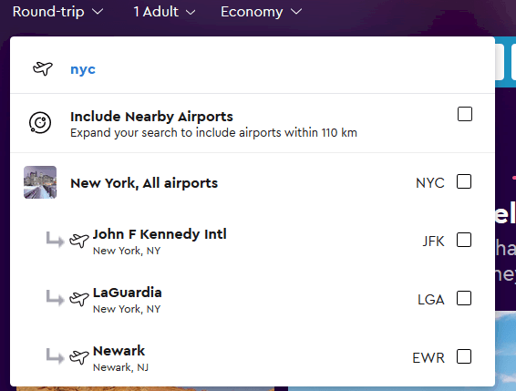Expand the 1 Adult travelers dropdown
The height and width of the screenshot is (391, 516).
164,12
